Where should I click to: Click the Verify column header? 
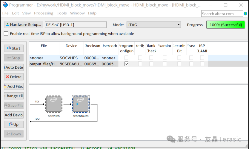140,48
